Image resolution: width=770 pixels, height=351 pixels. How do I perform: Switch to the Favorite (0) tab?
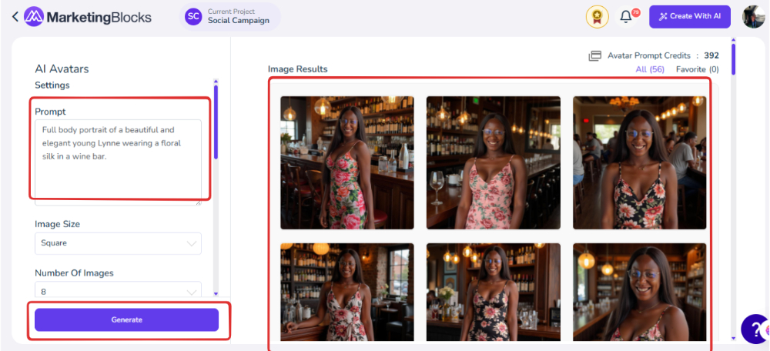698,69
